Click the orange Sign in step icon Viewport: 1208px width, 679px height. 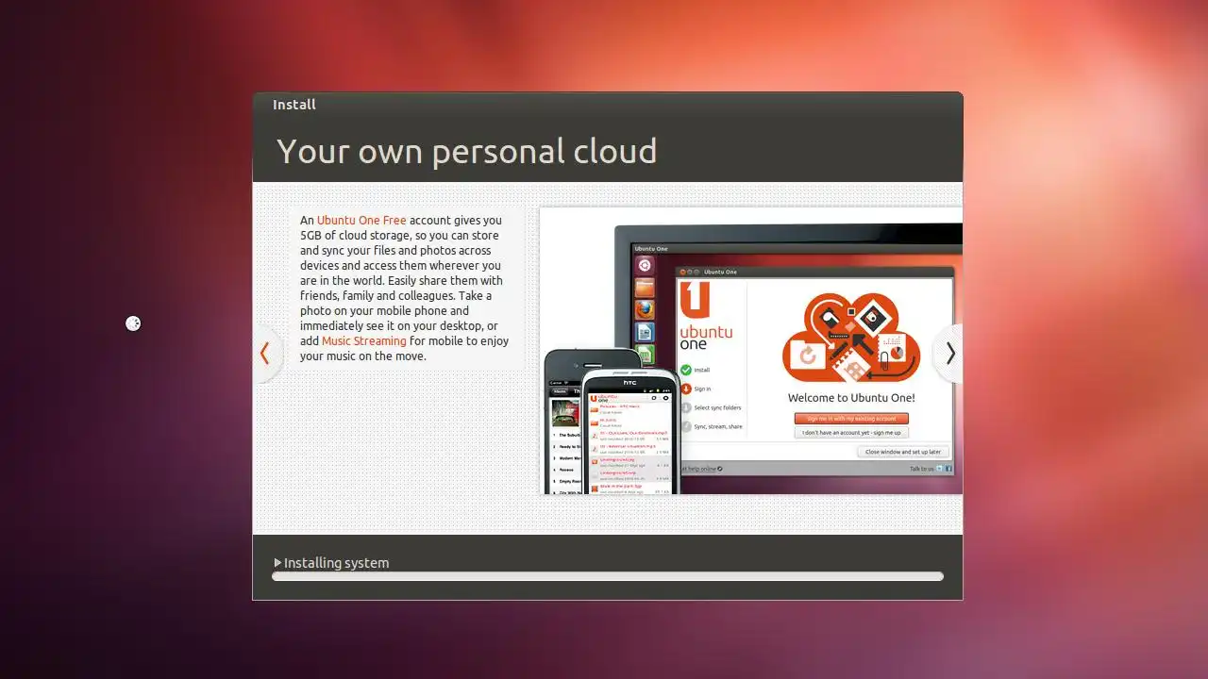pos(685,389)
